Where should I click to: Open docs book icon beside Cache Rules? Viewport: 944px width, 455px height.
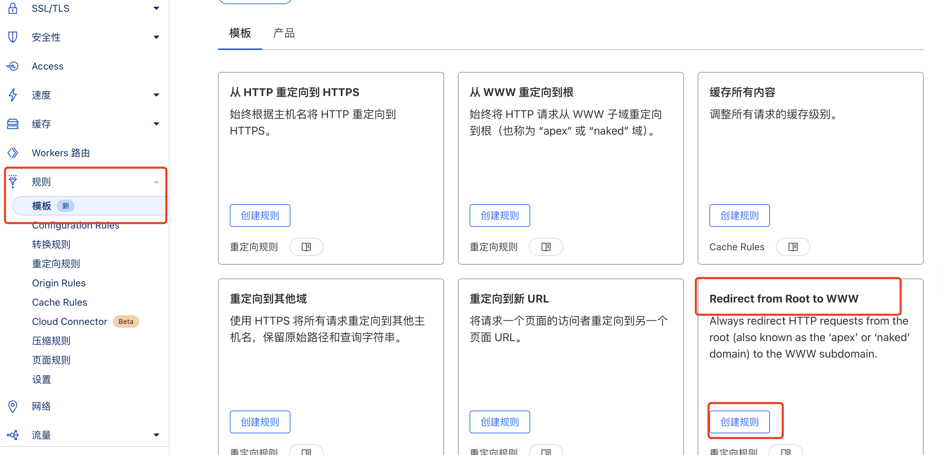point(793,247)
